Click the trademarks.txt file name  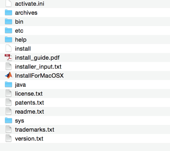pyautogui.click(x=35, y=130)
